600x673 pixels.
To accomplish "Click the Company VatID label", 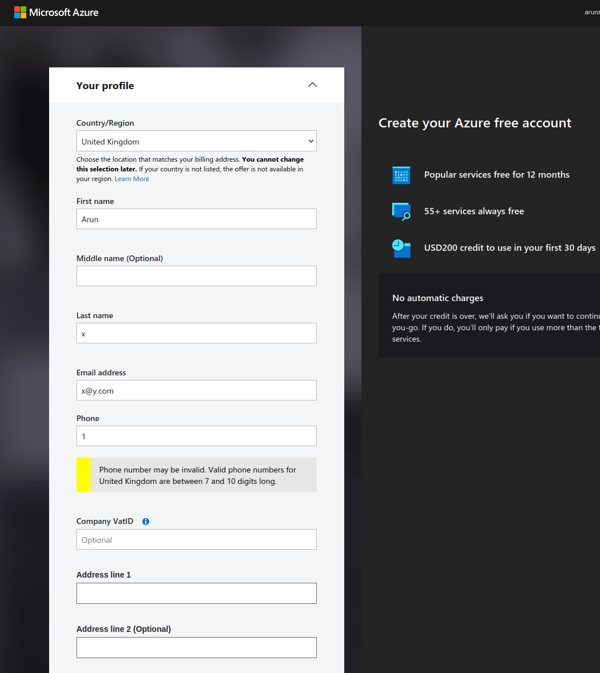I will pos(104,522).
